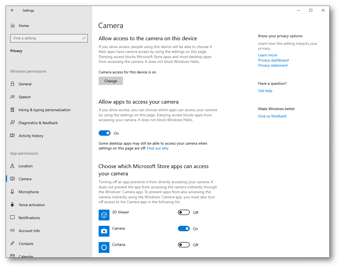
Task: Maximize the Settings window
Action: pos(311,10)
